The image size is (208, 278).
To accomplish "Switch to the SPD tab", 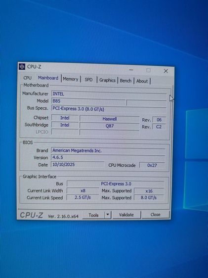I will pyautogui.click(x=89, y=80).
